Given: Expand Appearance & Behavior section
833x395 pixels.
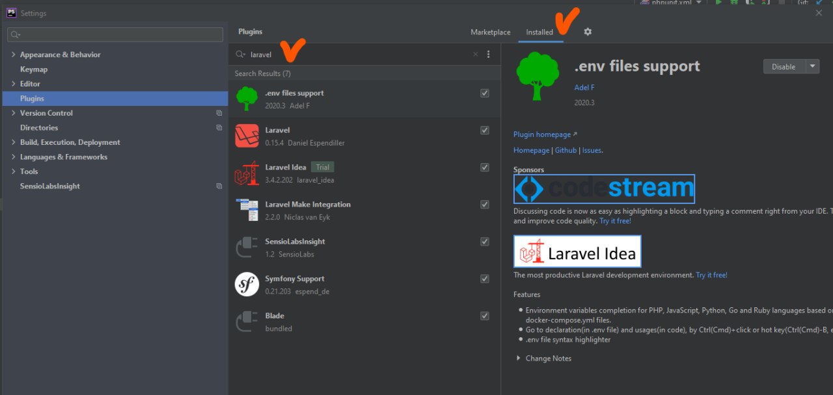Looking at the screenshot, I should [x=13, y=55].
